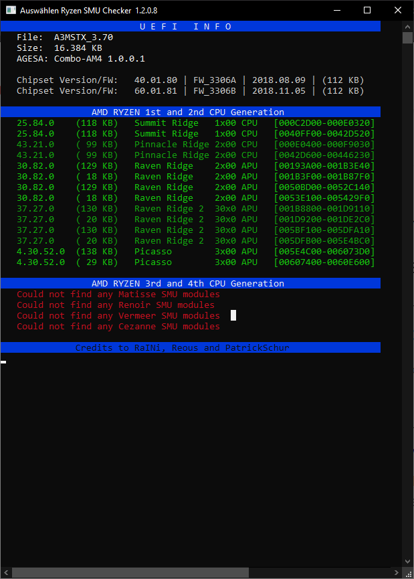414x579 pixels.
Task: Click address range [000C2D00-000E0320]
Action: (x=324, y=123)
